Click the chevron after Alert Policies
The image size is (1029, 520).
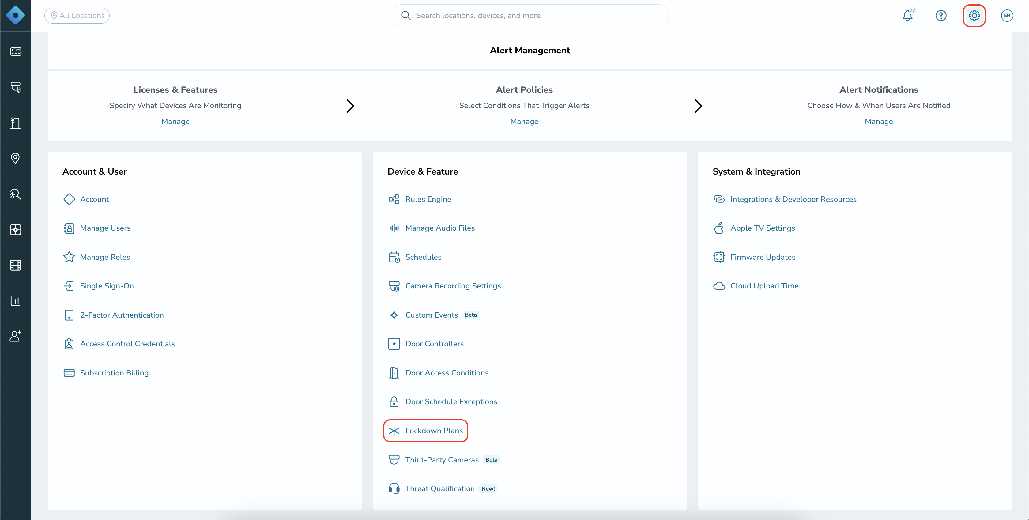pos(698,106)
